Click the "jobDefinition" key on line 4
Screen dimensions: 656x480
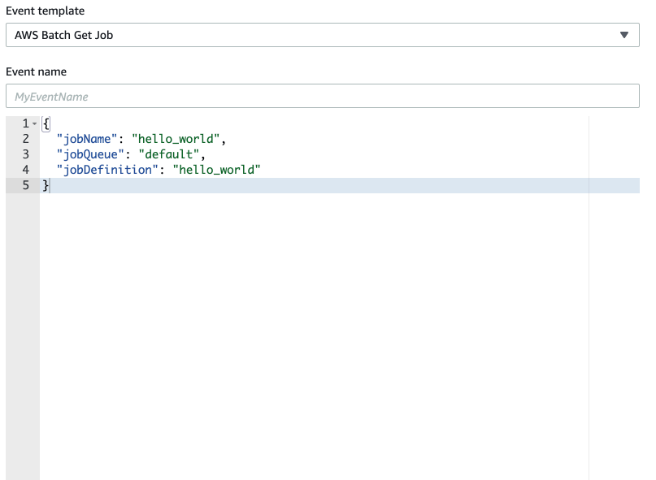[x=107, y=170]
